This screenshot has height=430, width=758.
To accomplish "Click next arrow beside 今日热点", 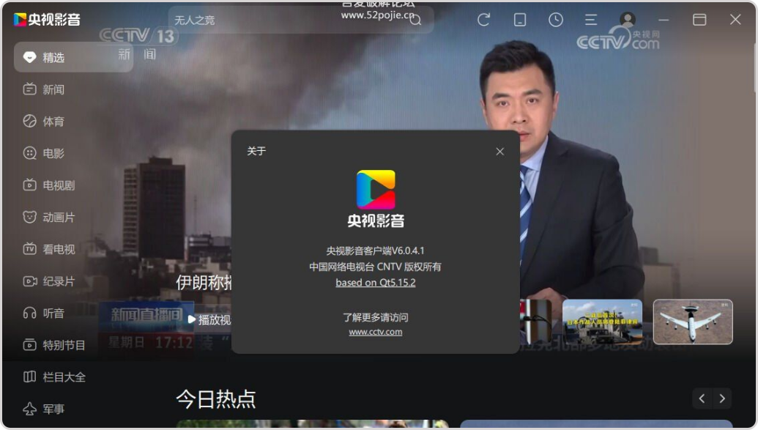I will [x=722, y=399].
